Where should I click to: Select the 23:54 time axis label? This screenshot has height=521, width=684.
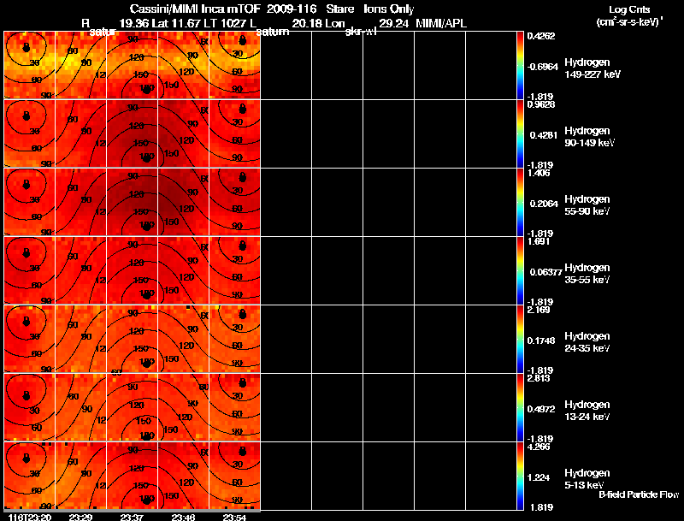pyautogui.click(x=234, y=517)
